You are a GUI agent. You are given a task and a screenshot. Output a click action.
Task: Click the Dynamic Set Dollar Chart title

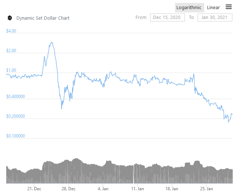tap(43, 18)
